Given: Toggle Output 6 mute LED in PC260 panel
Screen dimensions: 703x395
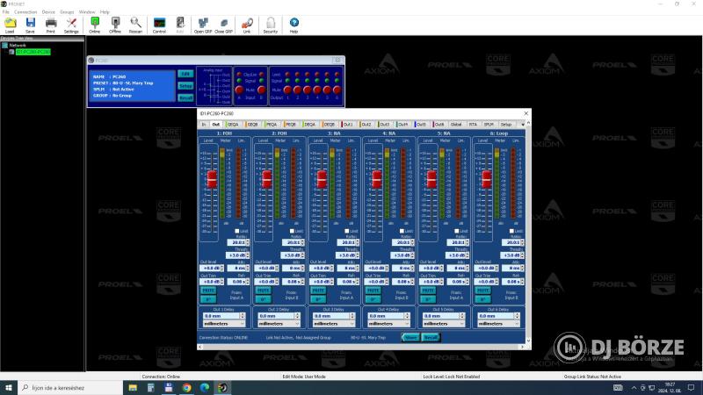Looking at the screenshot, I should pyautogui.click(x=337, y=90).
